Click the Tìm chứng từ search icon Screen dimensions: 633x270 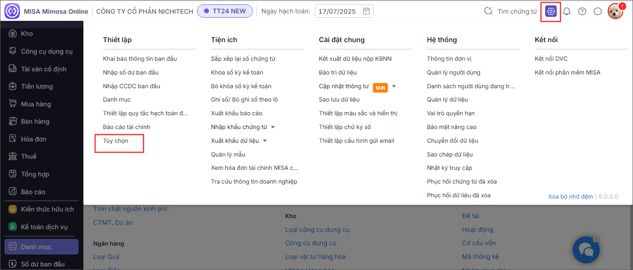[488, 12]
